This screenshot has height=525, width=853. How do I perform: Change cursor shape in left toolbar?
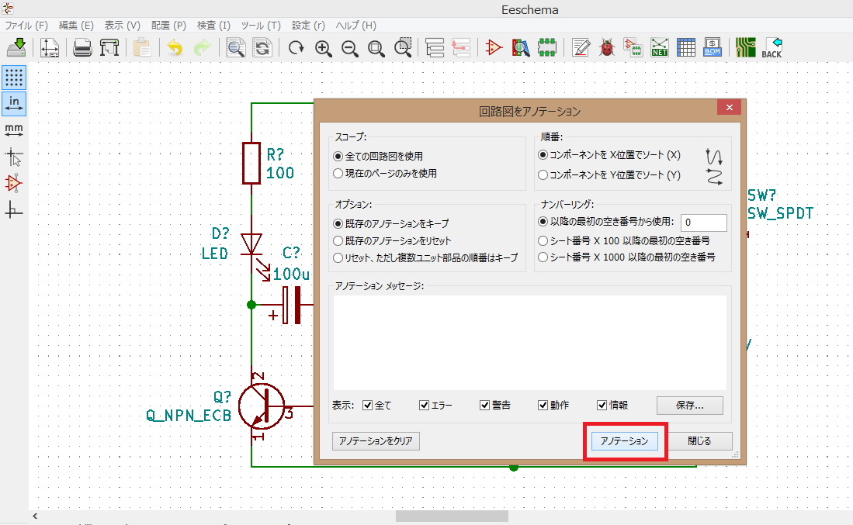(x=14, y=157)
